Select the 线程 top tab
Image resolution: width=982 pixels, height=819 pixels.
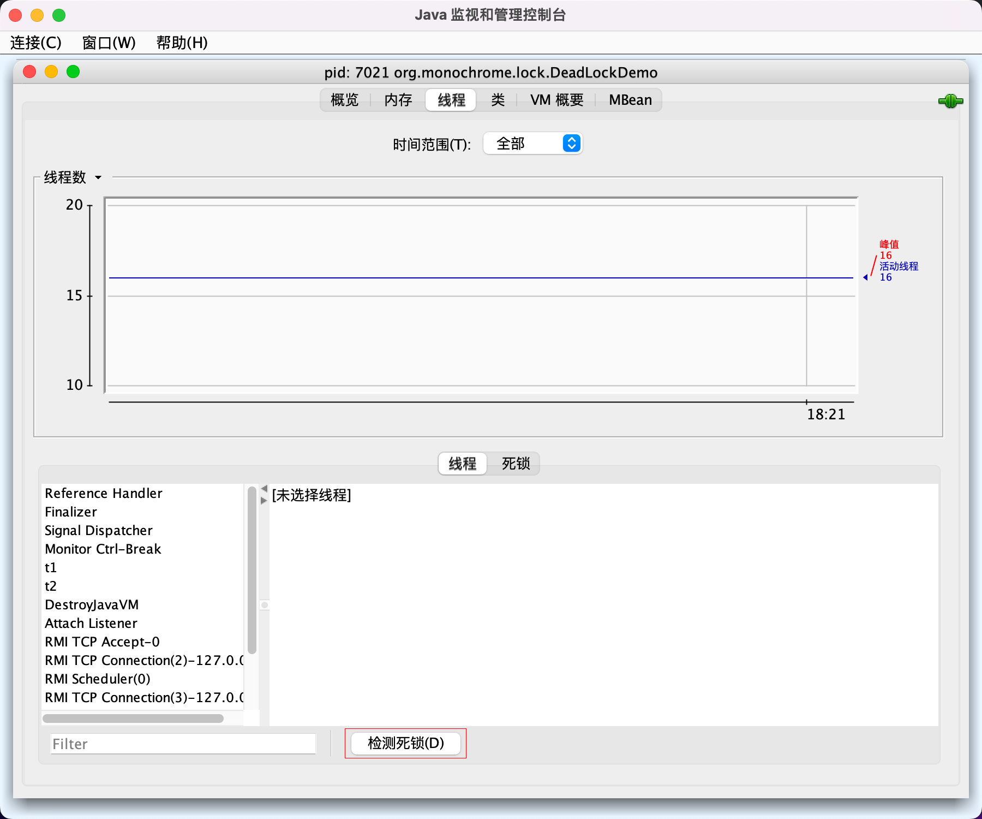point(451,100)
